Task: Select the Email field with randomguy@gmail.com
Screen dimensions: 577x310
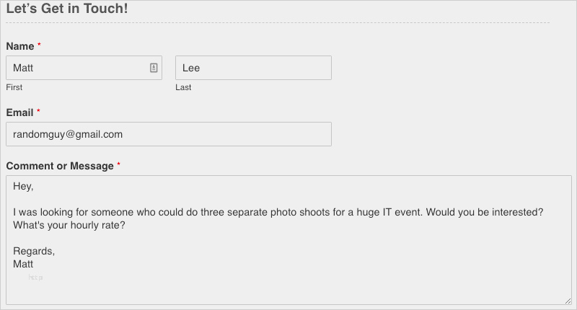Action: coord(169,134)
